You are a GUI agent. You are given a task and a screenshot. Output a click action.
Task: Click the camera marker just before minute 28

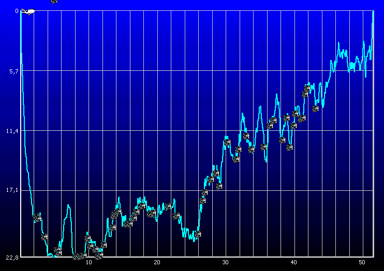[x=211, y=179]
